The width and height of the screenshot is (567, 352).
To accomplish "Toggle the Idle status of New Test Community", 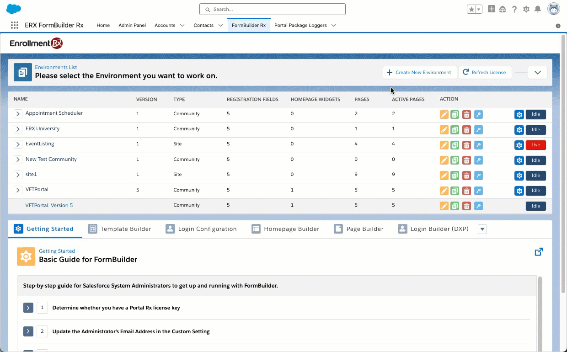I will [x=535, y=160].
